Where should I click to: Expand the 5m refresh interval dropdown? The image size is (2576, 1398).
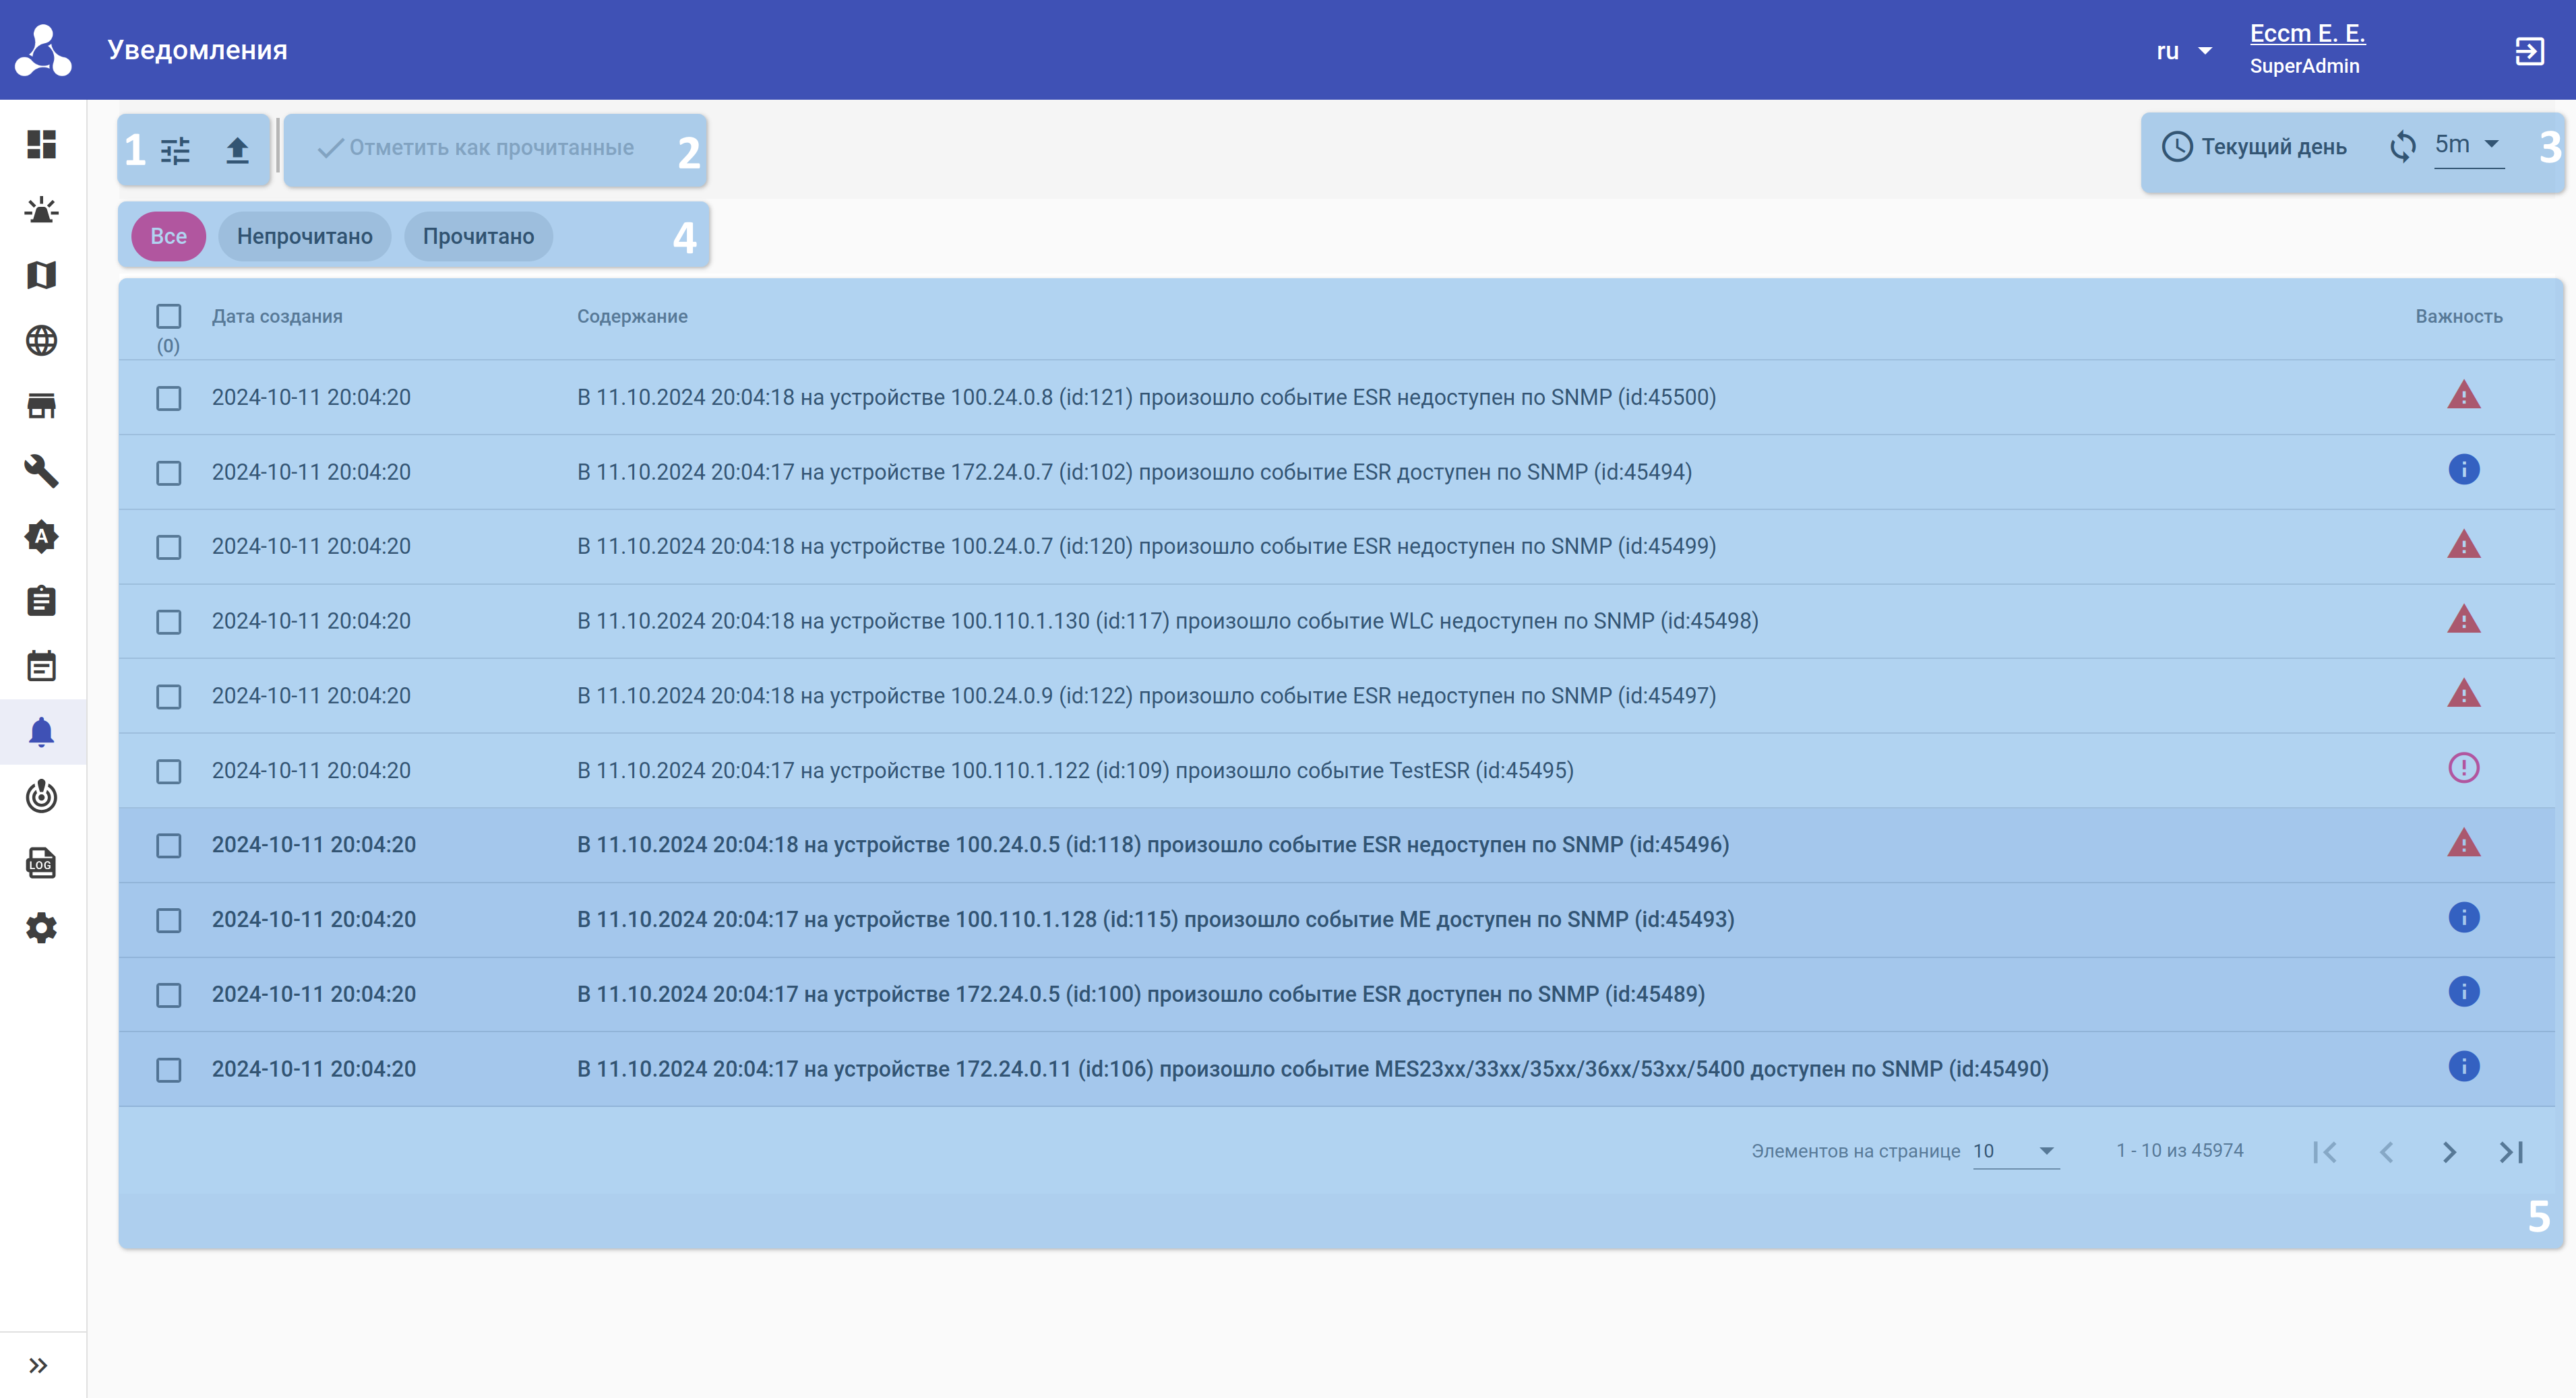coord(2467,145)
